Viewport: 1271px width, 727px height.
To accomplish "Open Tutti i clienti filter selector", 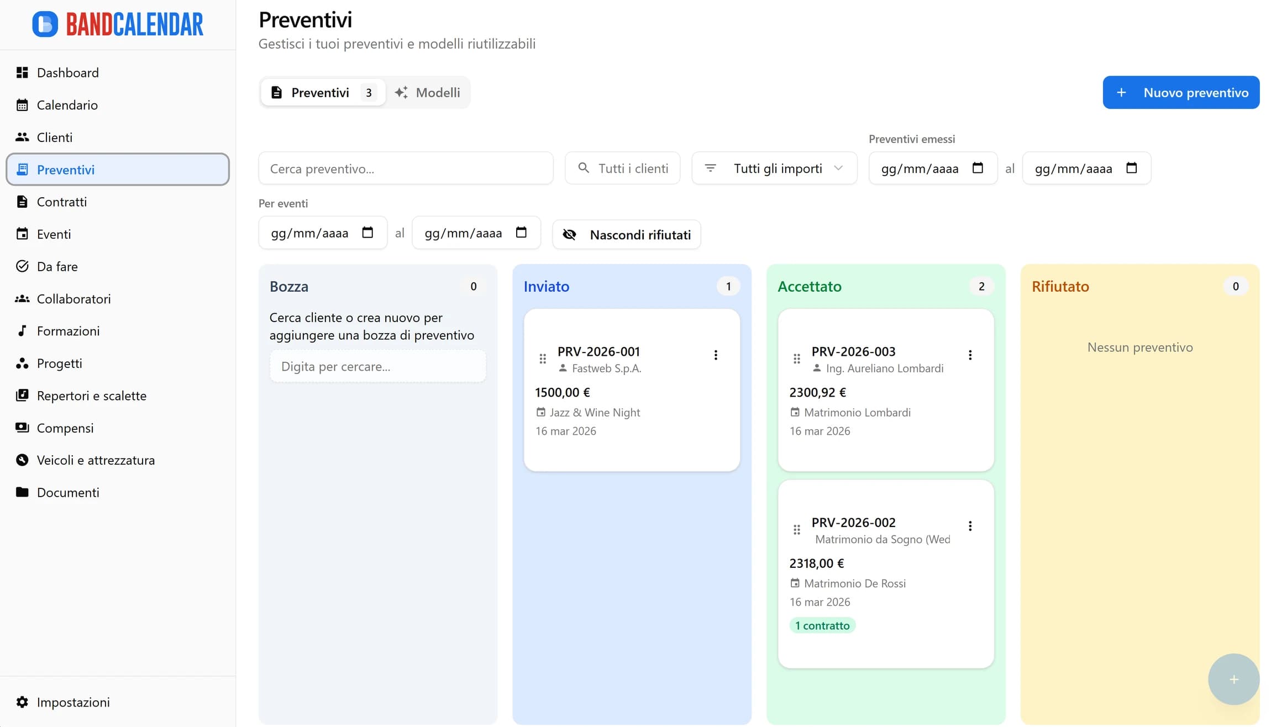I will tap(623, 168).
